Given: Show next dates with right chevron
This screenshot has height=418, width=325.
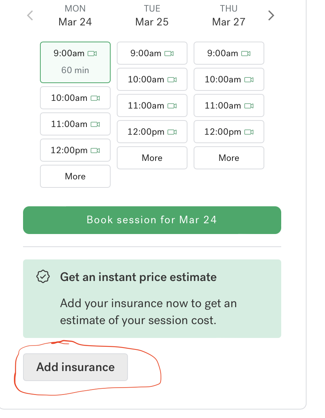Looking at the screenshot, I should (x=271, y=15).
